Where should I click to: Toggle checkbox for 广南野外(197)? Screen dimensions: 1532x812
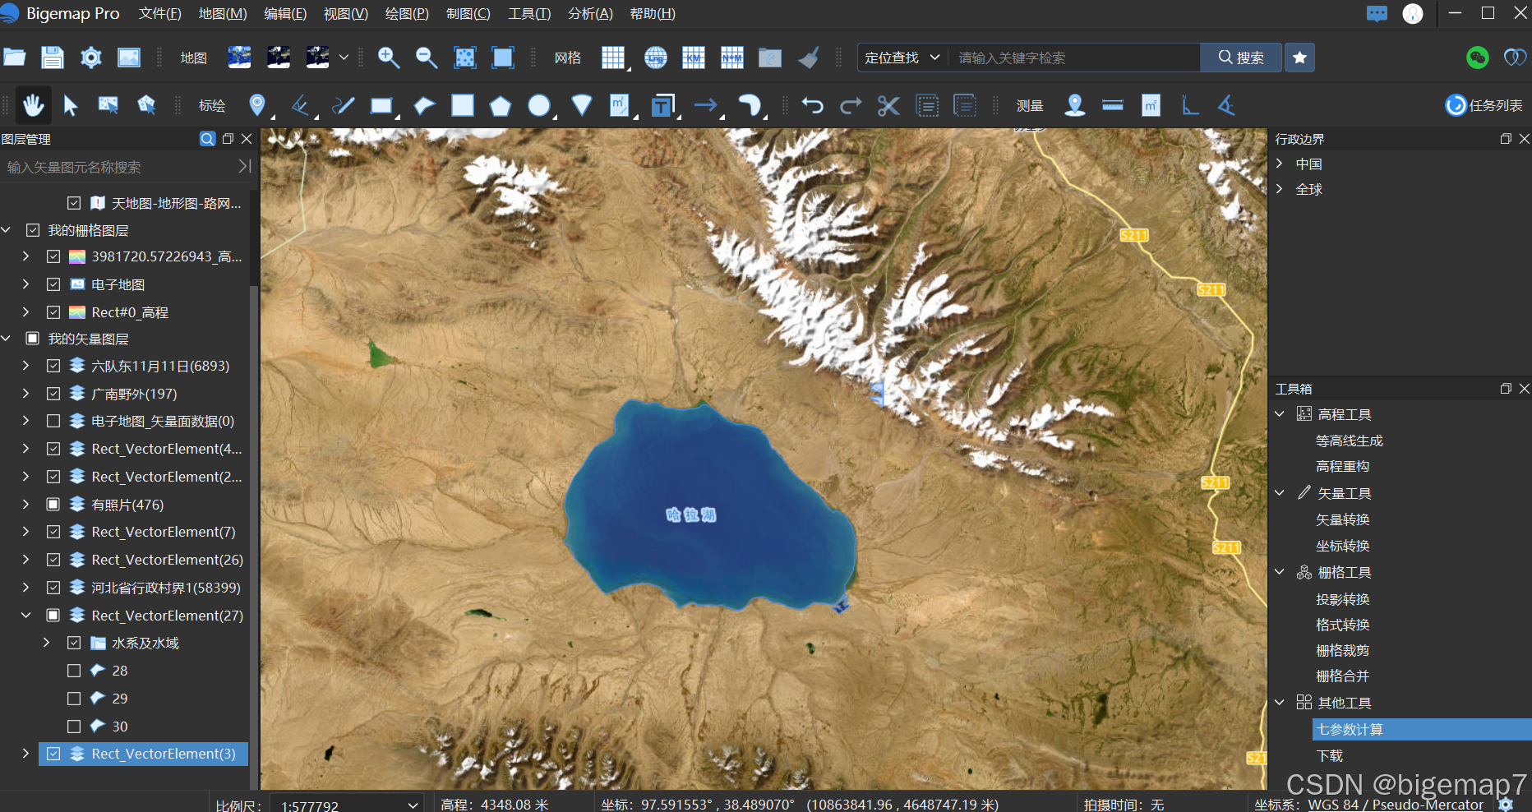click(x=53, y=394)
